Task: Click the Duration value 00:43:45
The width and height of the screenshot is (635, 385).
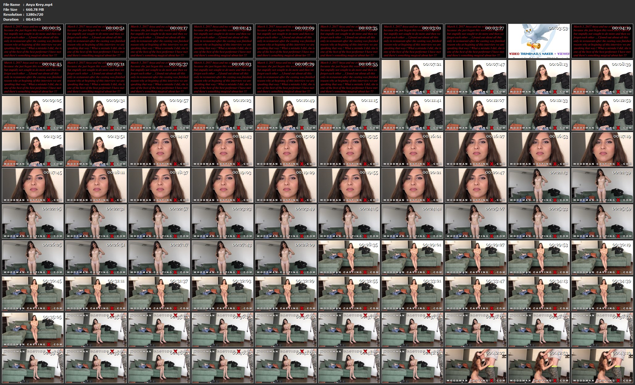Action: point(33,19)
